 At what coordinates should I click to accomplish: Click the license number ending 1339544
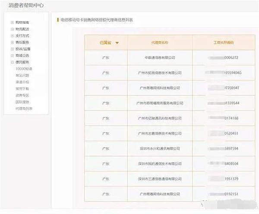coord(223,103)
